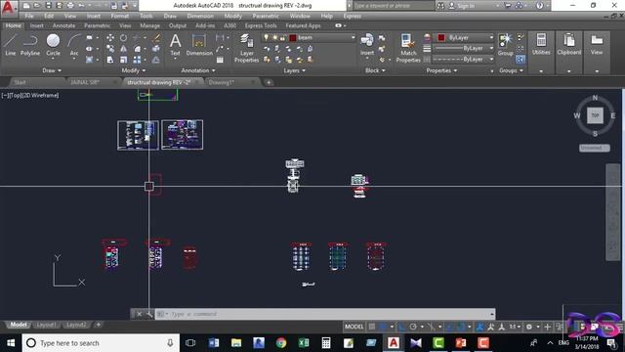Viewport: 625px width, 352px height.
Task: Click the Stretch tool icon
Action: (x=110, y=60)
